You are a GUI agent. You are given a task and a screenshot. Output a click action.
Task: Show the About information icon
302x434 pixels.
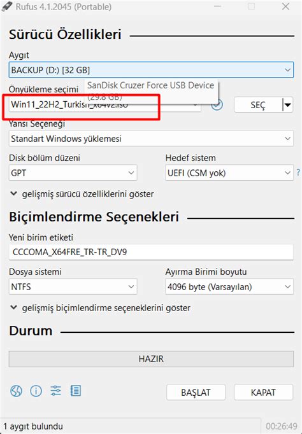click(36, 391)
